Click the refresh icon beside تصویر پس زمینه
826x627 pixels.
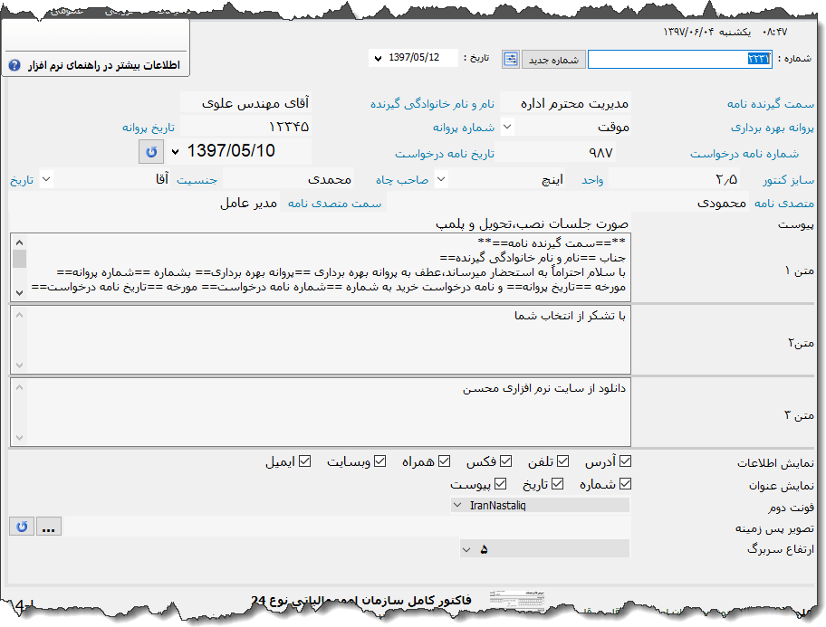pyautogui.click(x=20, y=526)
